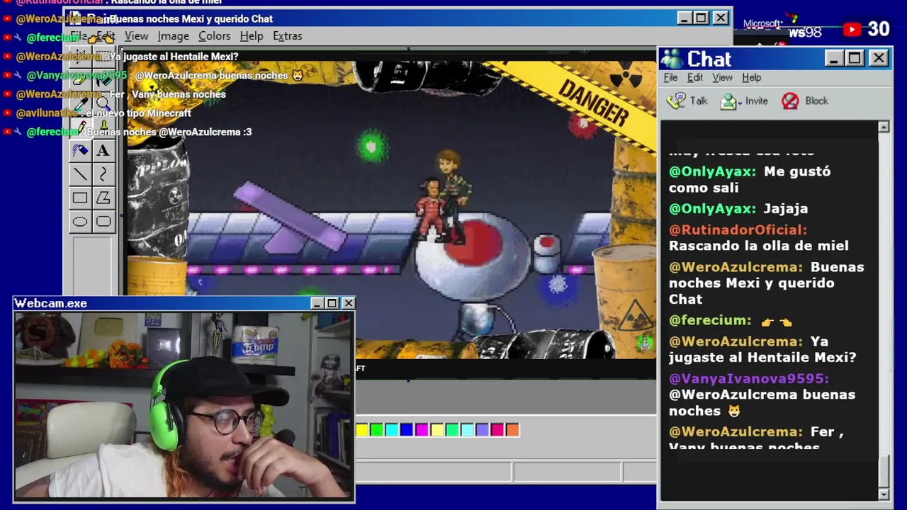Screen dimensions: 907x510
Task: Click the Block icon in Chat toolbar
Action: pos(790,101)
